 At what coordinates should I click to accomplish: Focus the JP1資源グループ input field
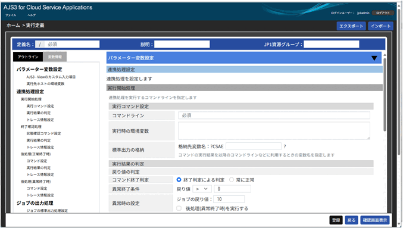tap(332, 44)
